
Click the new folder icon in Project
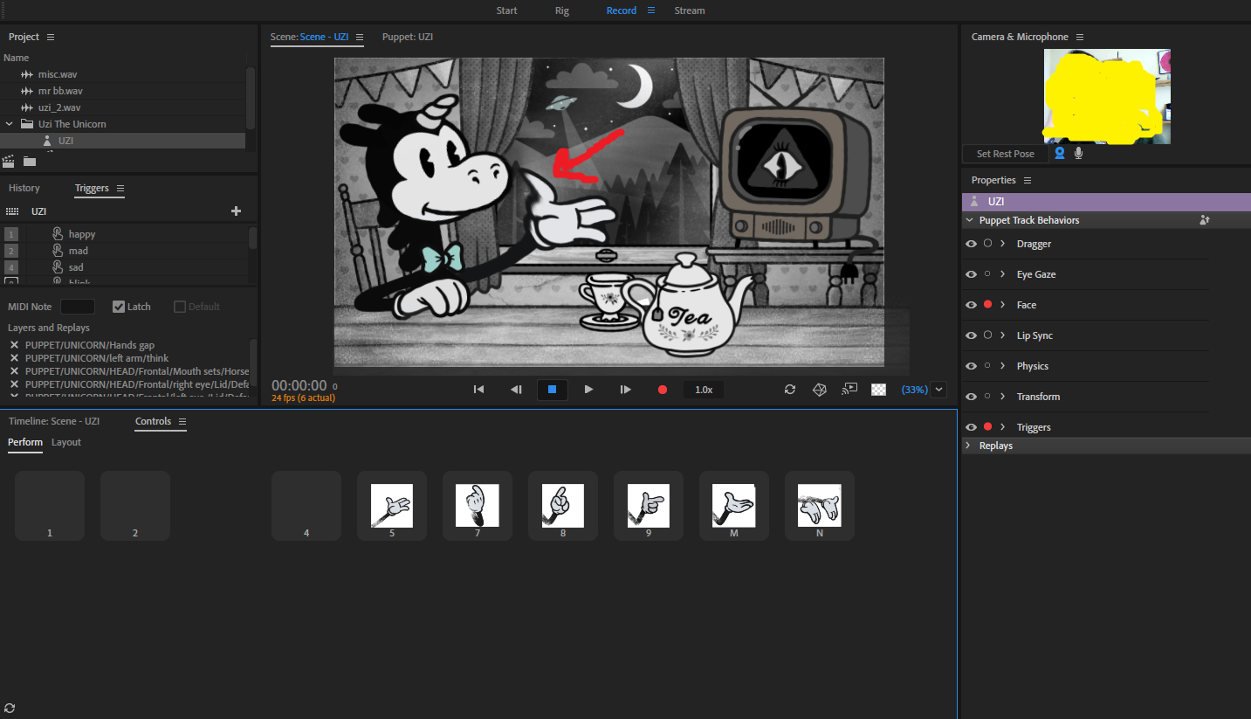tap(30, 161)
